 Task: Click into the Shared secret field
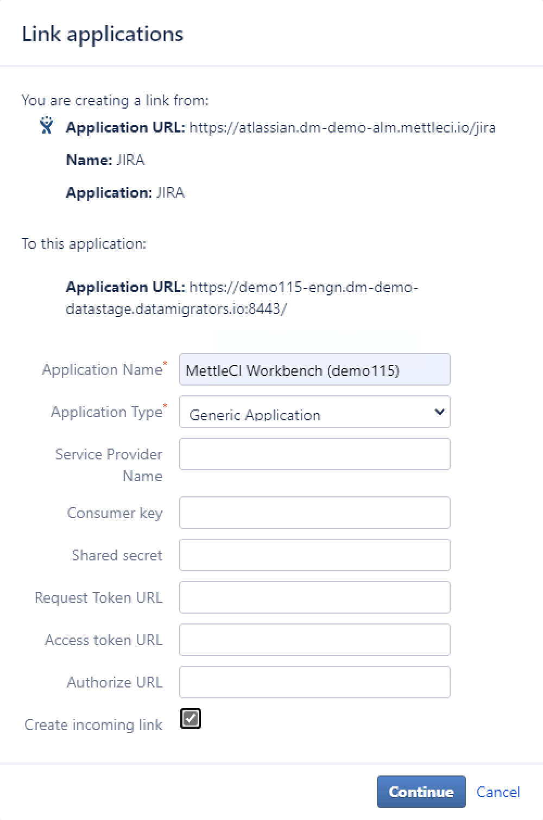314,555
